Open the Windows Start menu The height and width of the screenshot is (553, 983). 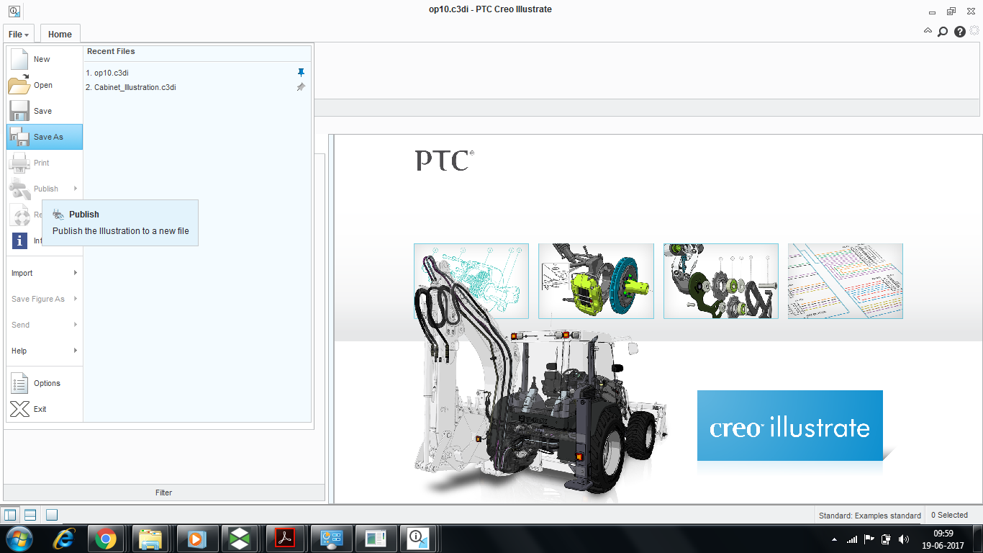(x=19, y=539)
